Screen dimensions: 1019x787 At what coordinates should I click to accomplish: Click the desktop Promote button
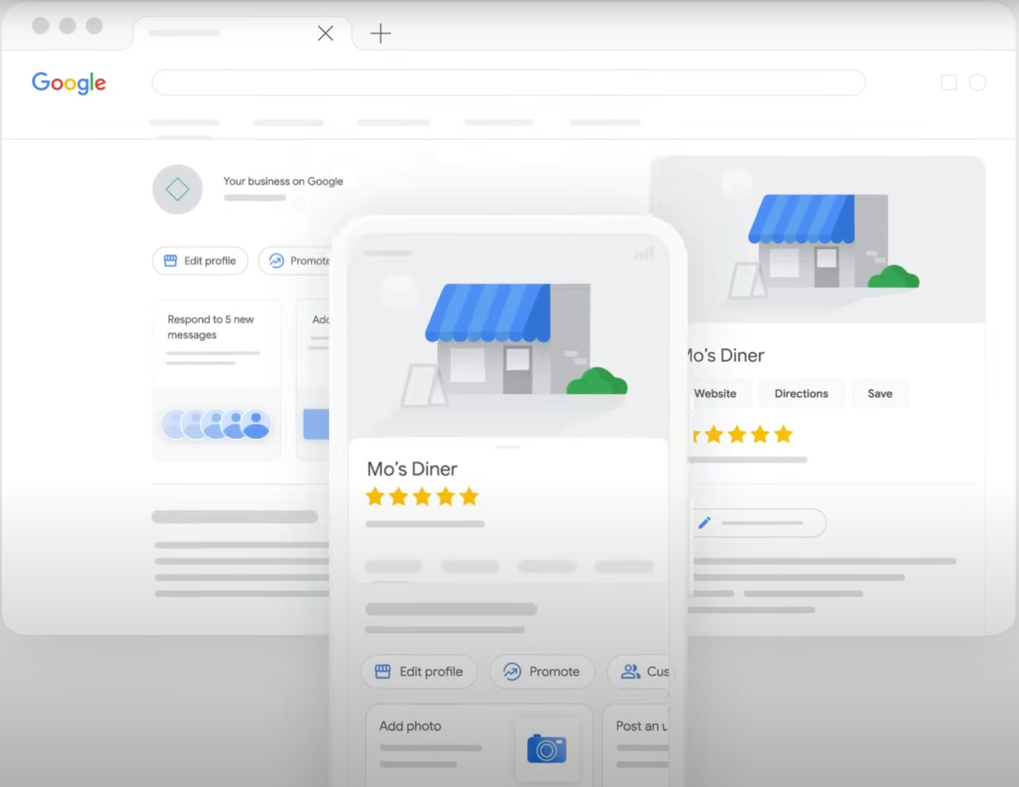(297, 261)
